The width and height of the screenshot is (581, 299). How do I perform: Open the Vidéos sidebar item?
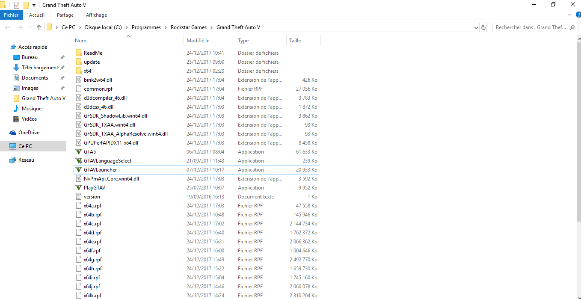click(x=29, y=119)
